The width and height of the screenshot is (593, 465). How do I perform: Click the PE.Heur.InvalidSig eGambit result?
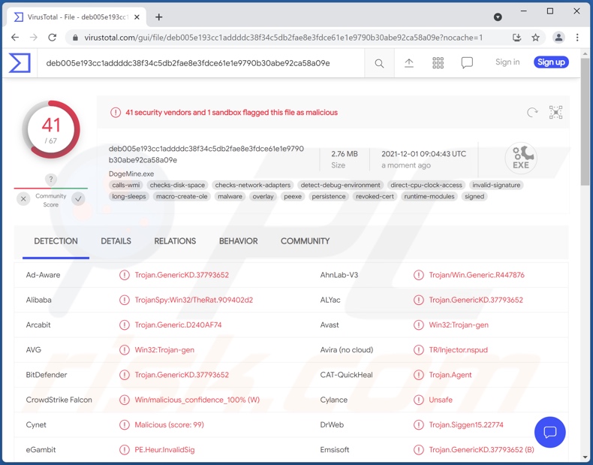pyautogui.click(x=164, y=450)
